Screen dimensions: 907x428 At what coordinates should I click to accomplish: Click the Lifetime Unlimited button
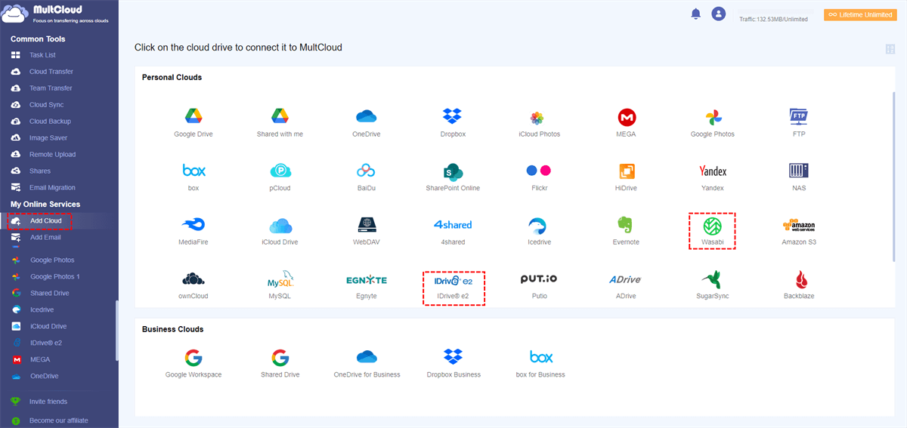[x=860, y=14]
